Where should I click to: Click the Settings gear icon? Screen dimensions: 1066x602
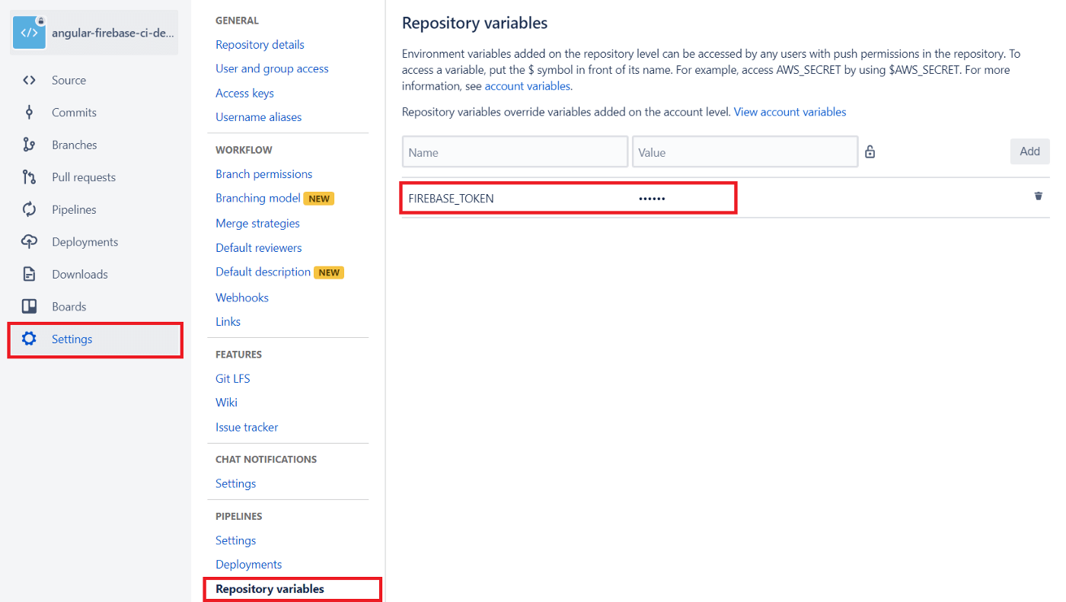coord(29,339)
